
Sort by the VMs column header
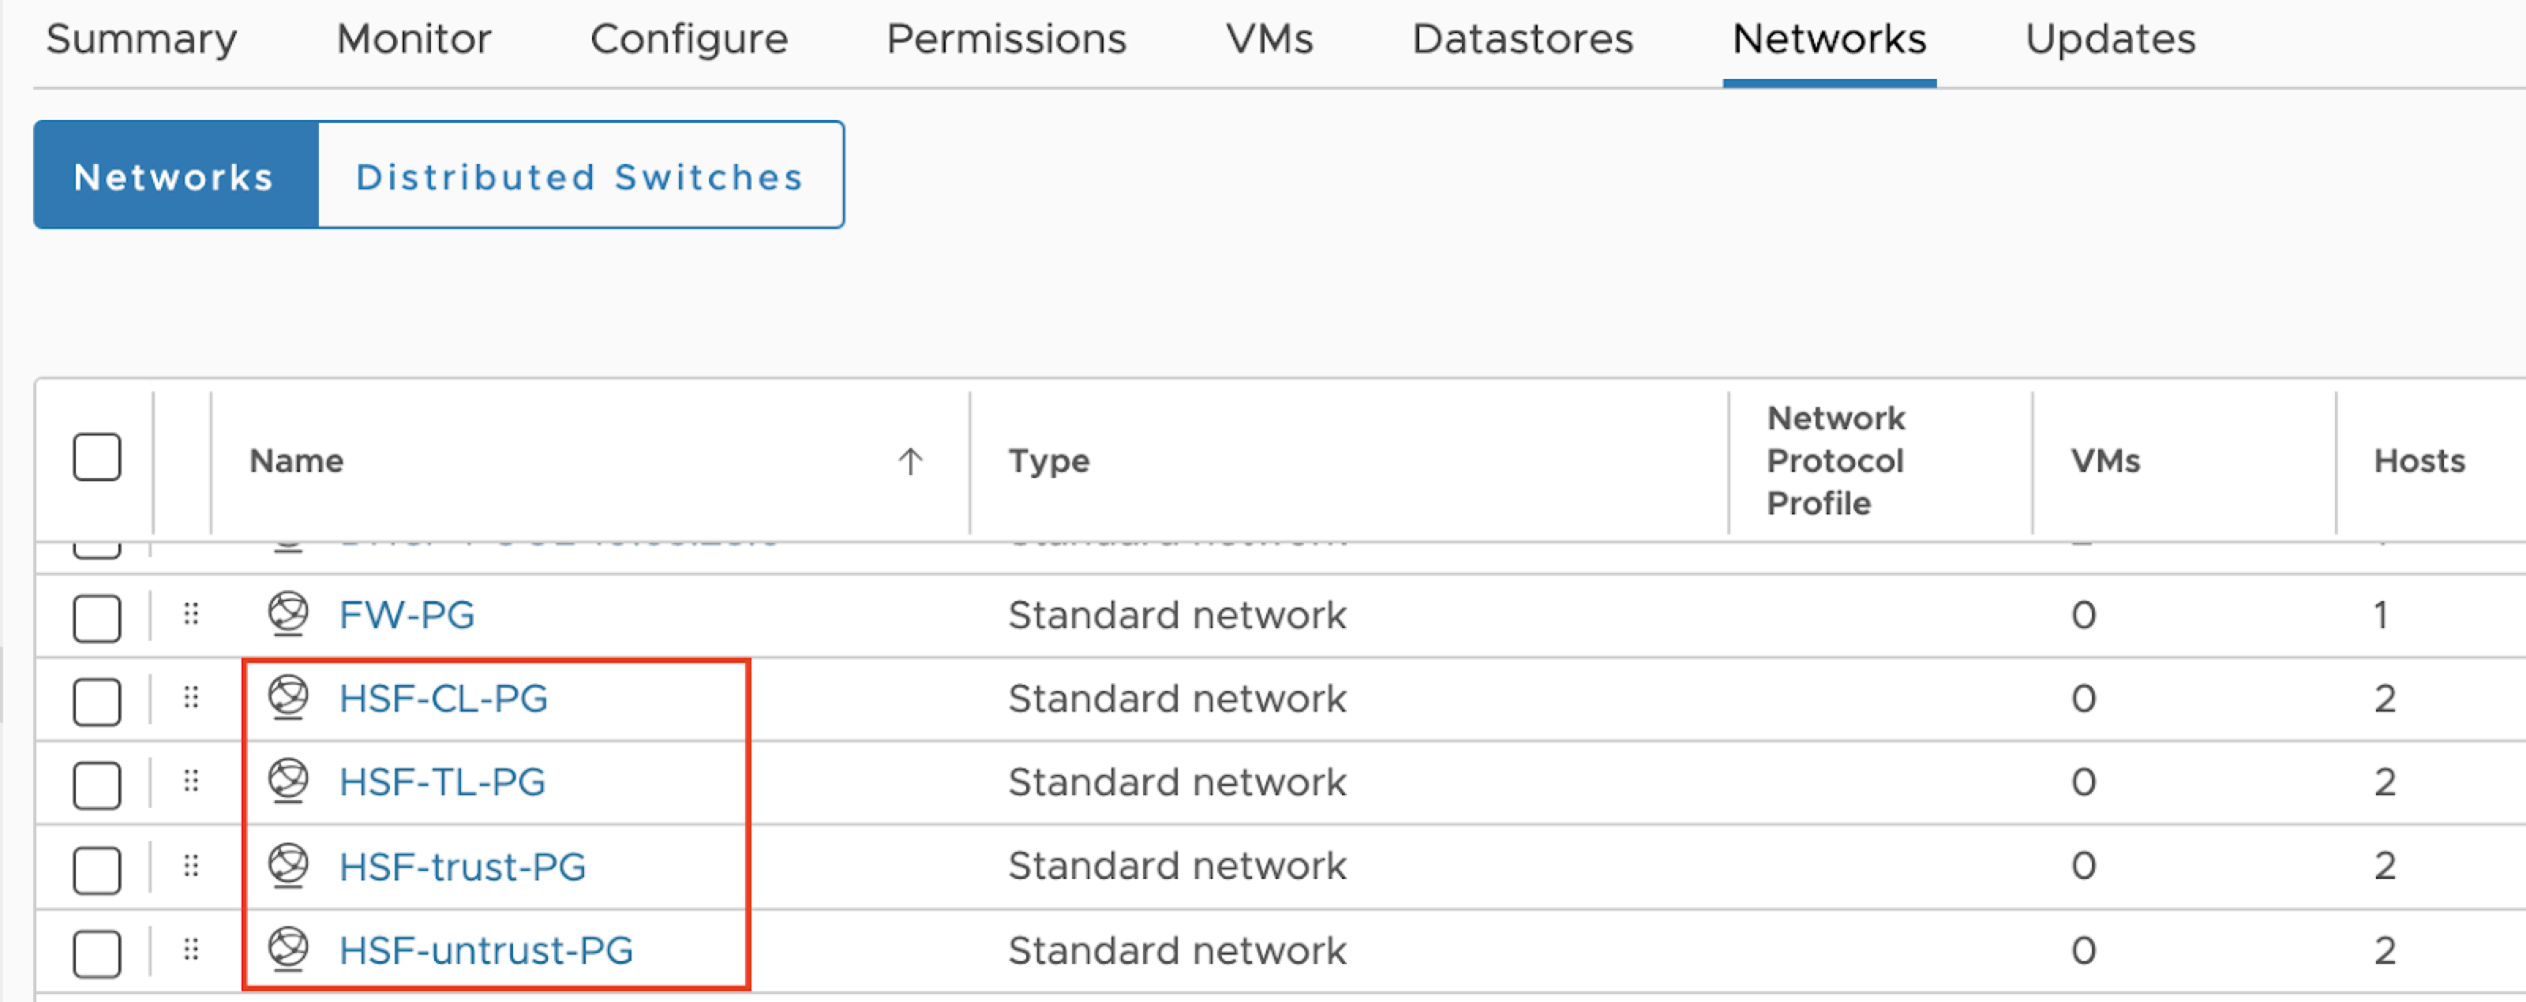(x=2104, y=461)
